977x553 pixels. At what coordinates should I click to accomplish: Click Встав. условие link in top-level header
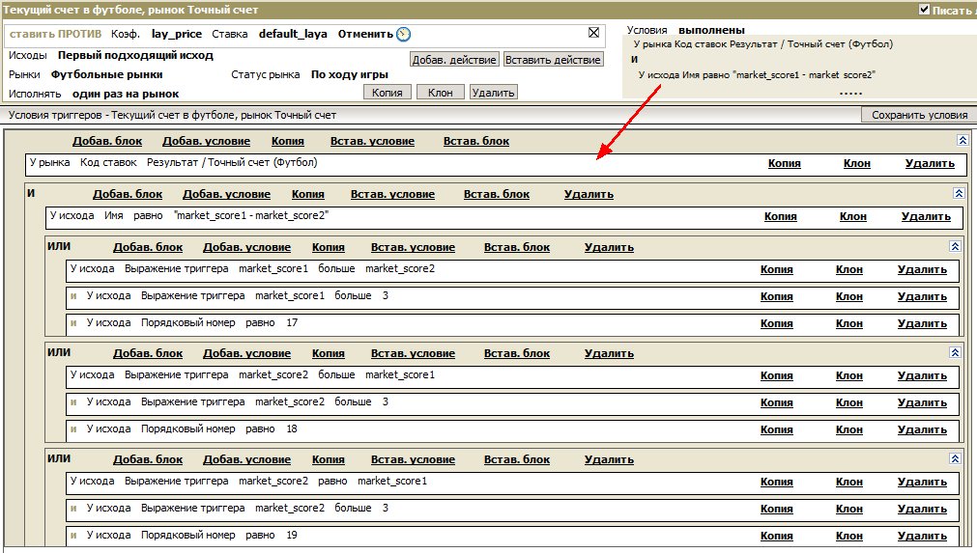pyautogui.click(x=372, y=141)
